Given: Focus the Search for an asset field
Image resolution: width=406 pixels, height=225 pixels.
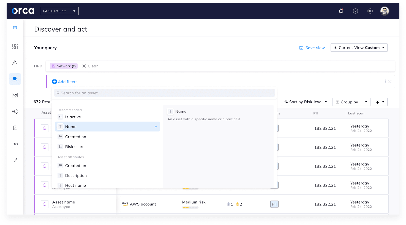Looking at the screenshot, I should (165, 93).
